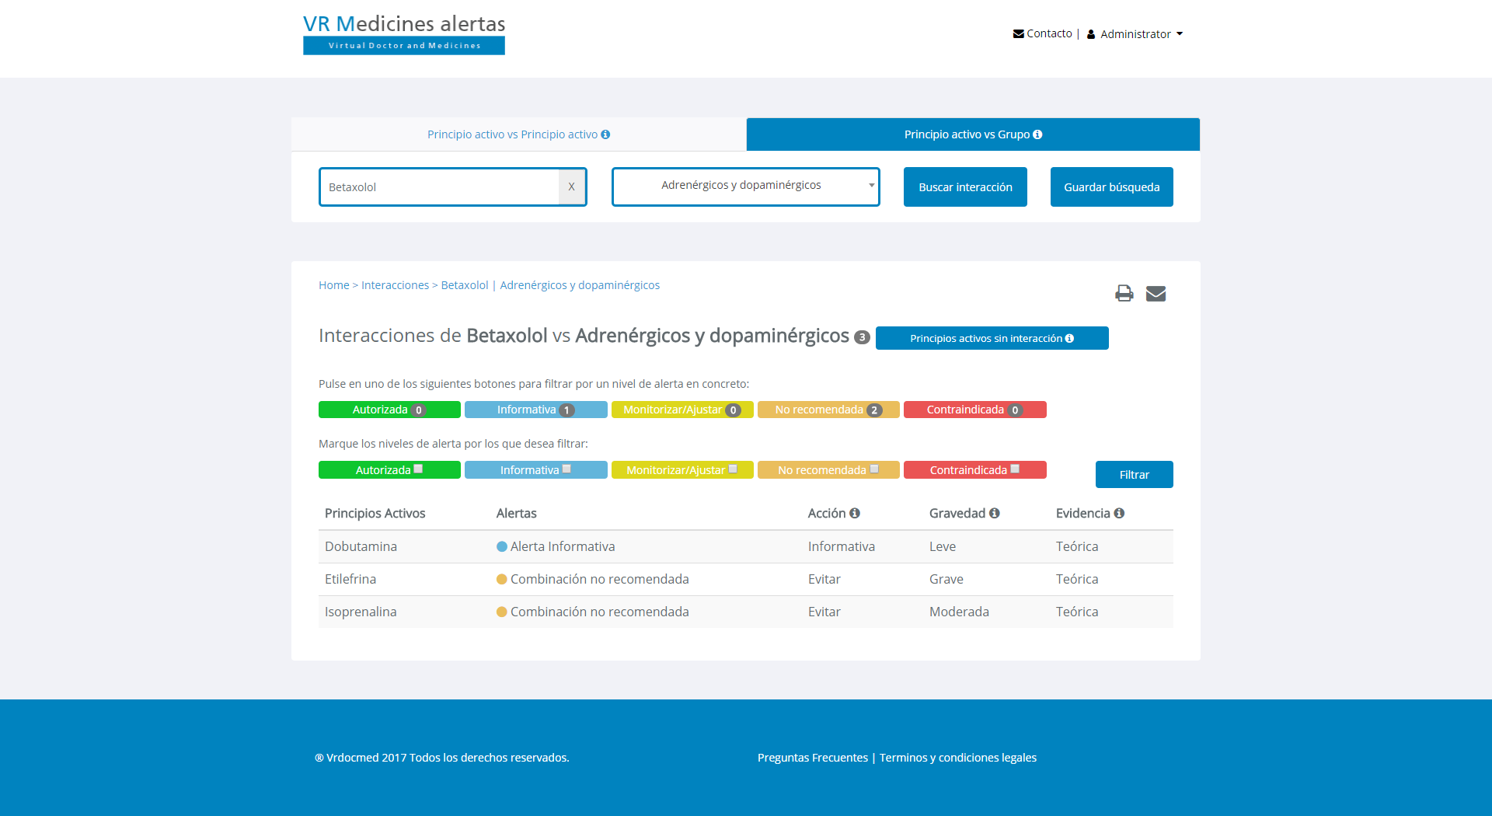Clear Betaxolol field with the X button
The image size is (1492, 816).
click(x=571, y=187)
